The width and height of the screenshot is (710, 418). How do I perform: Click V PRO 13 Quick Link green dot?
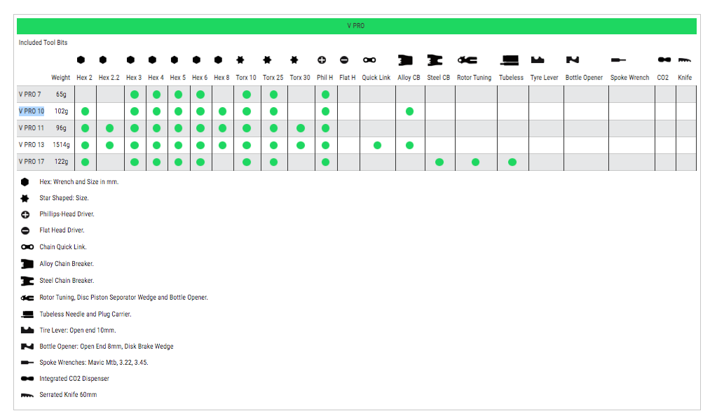pos(377,146)
